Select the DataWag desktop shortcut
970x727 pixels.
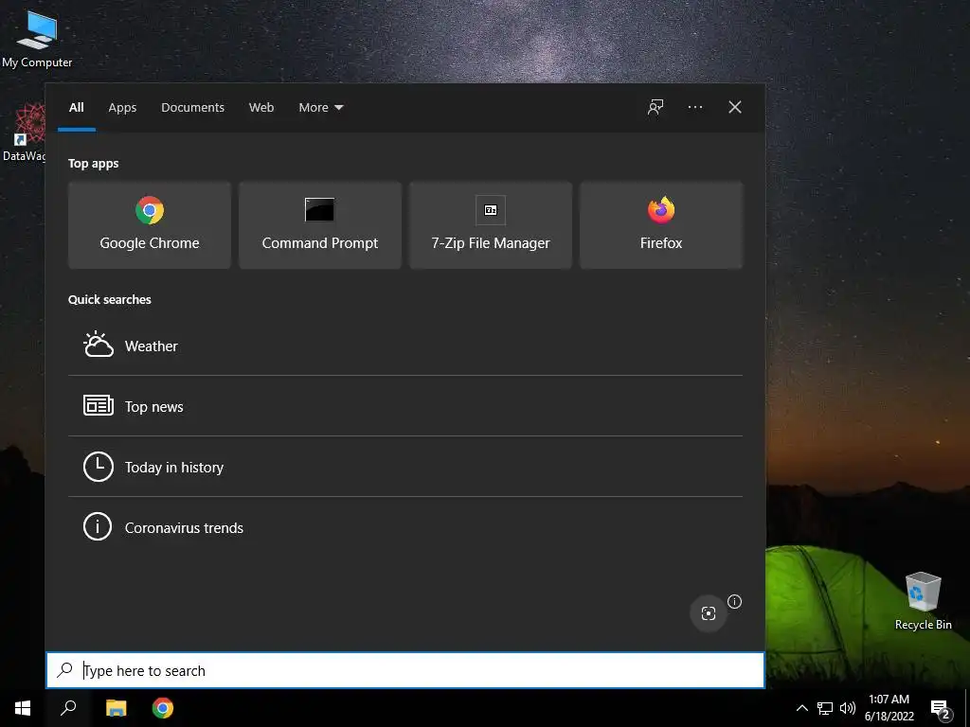pos(24,133)
